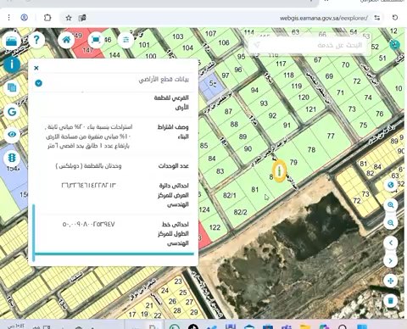Click parcel 78 on the map
The height and width of the screenshot is (329, 407).
[311, 149]
